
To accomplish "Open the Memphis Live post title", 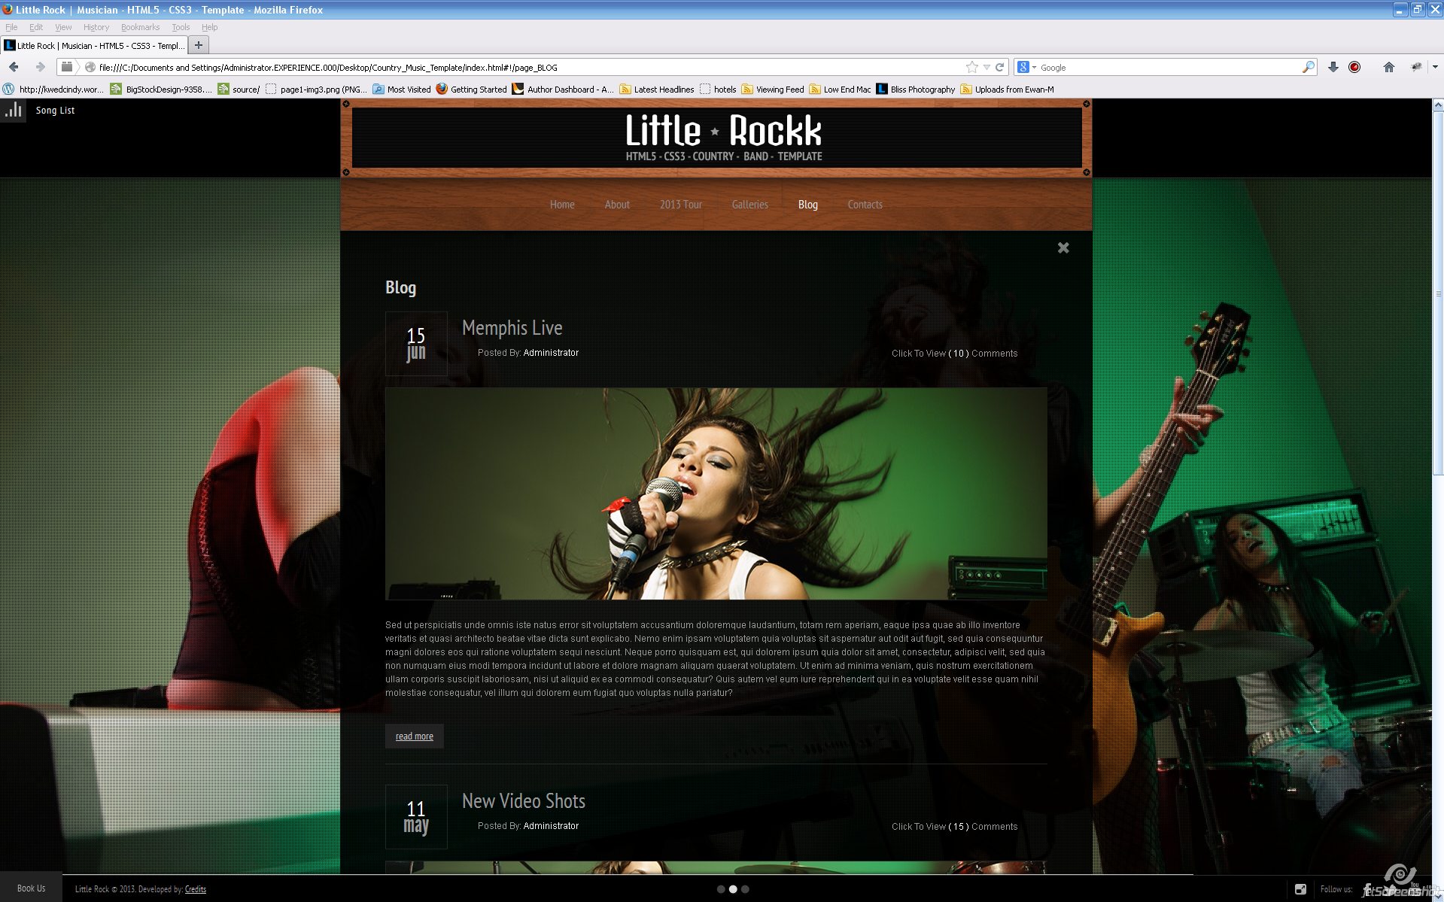I will (512, 328).
